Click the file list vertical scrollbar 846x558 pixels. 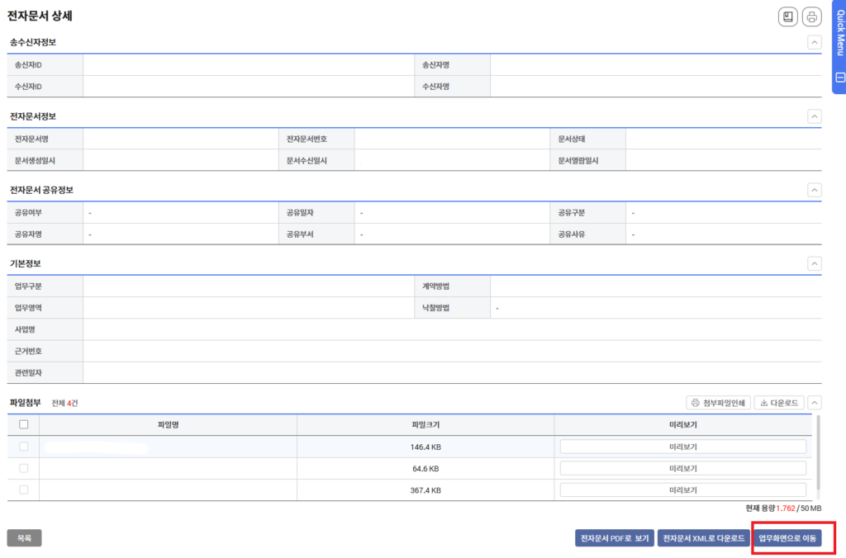pos(819,454)
